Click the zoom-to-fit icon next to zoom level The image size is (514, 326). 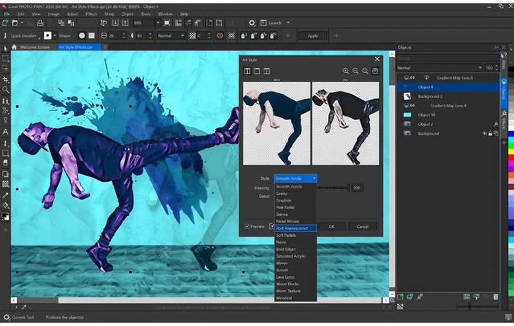167,23
